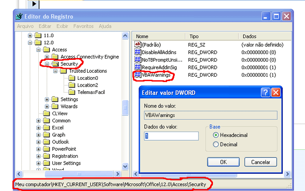Expand the 11.0 key
This screenshot has height=191, width=305.
click(30, 35)
